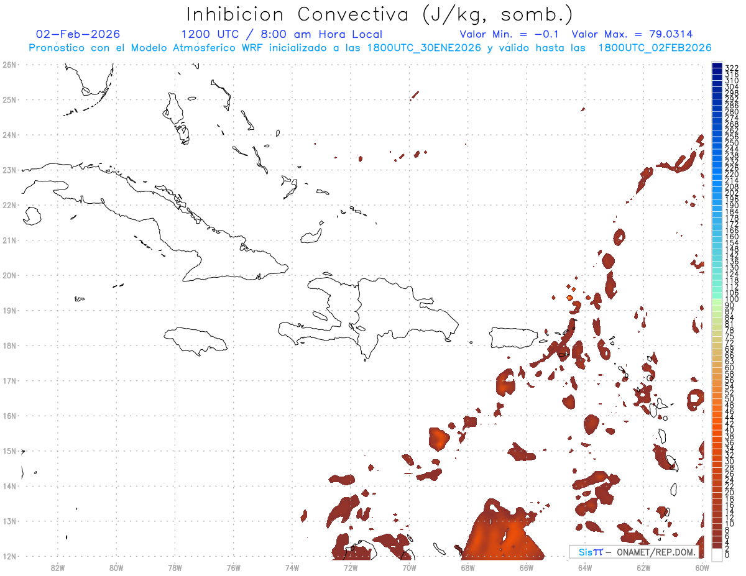
Task: Click the "23N" latitude label
Action: point(9,170)
